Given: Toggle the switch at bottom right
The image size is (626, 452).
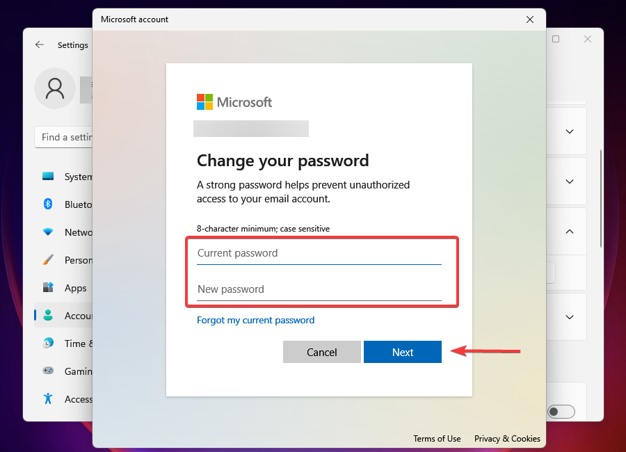Looking at the screenshot, I should coord(561,412).
